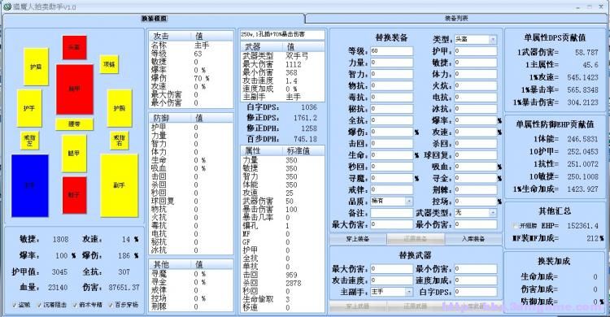This screenshot has width=610, height=317.
Task: Select the 戒指左 left ring slot
Action: pyautogui.click(x=29, y=141)
